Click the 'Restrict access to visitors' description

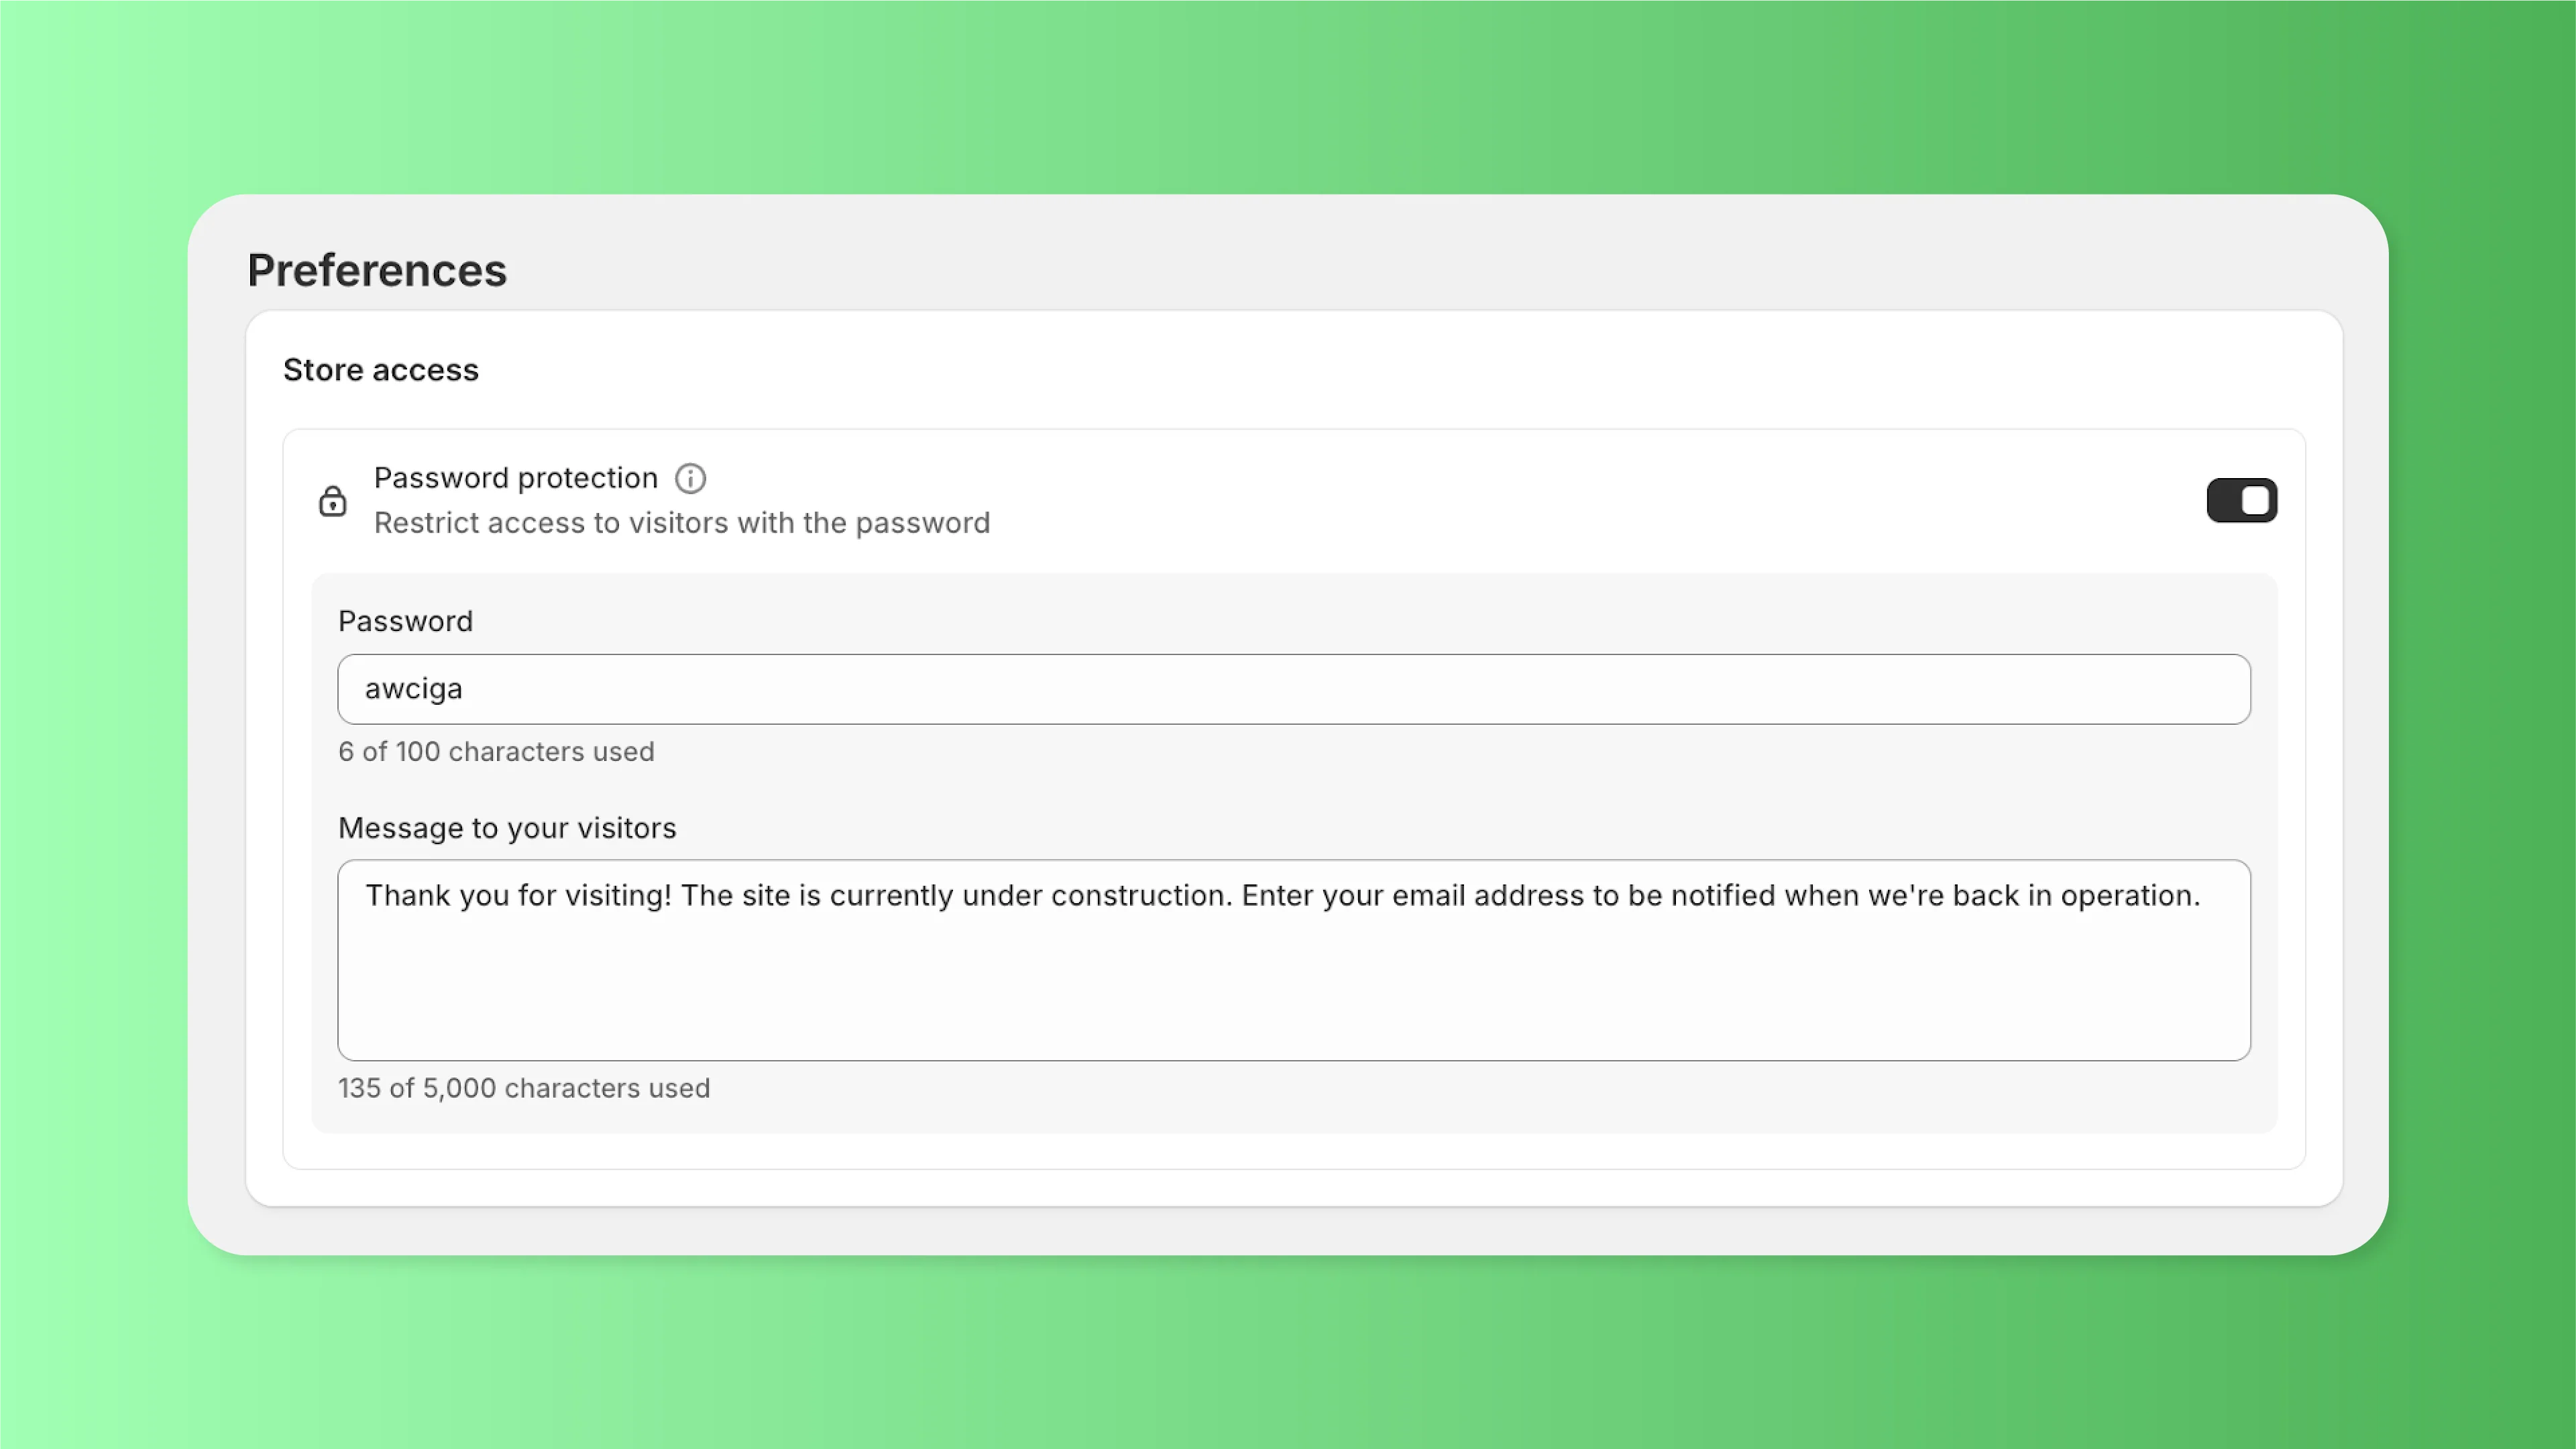(681, 522)
